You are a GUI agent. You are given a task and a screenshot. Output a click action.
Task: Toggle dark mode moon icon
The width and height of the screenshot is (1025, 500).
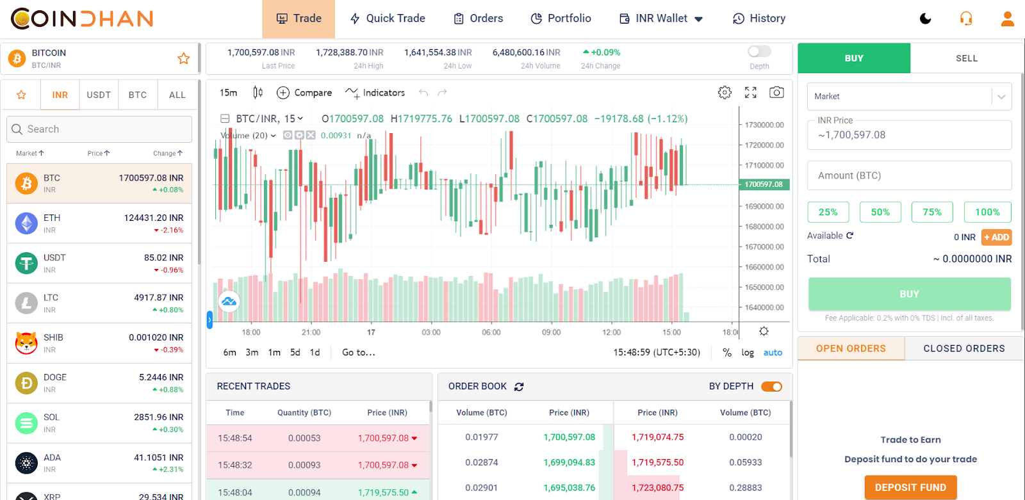[925, 19]
